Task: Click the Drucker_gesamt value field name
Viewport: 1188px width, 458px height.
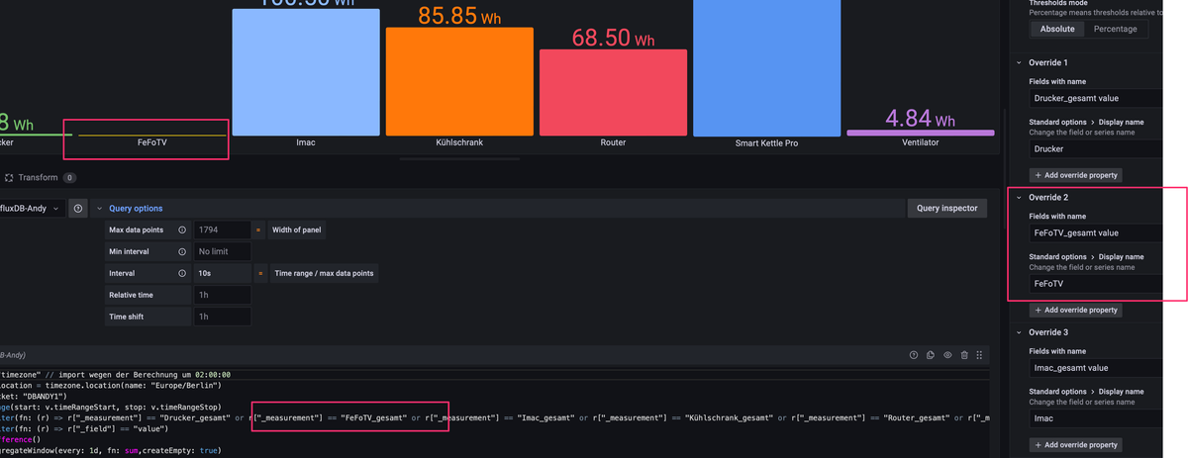Action: (1095, 97)
